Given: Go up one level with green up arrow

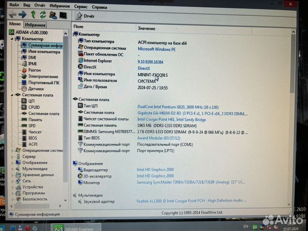Looking at the screenshot, I should (33, 15).
